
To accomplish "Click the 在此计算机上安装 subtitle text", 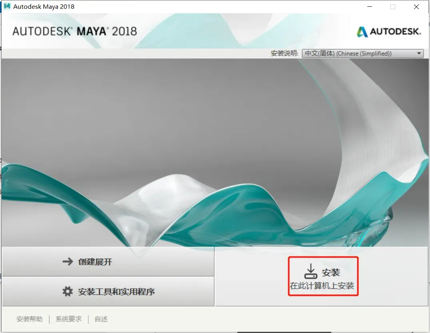I will coord(322,286).
